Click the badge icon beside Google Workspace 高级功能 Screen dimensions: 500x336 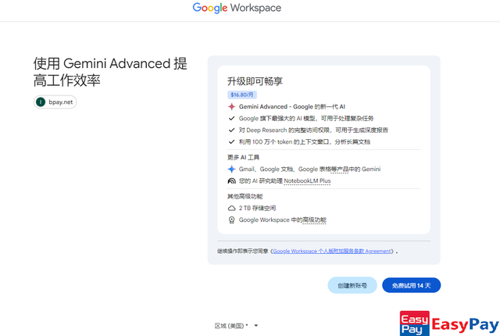pyautogui.click(x=231, y=220)
